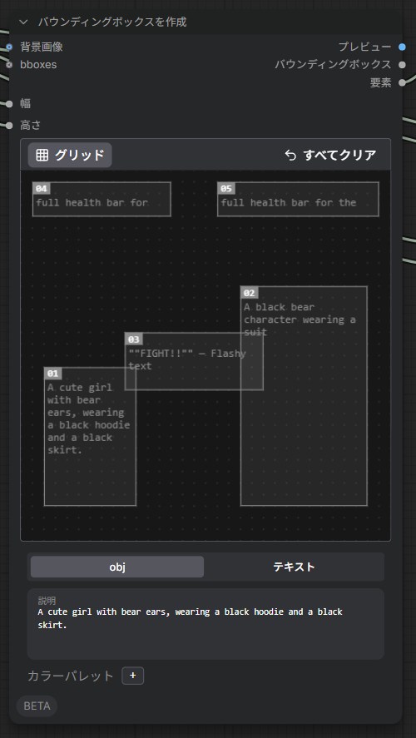The image size is (416, 738).
Task: Click the カラーパレット label
Action: [71, 676]
